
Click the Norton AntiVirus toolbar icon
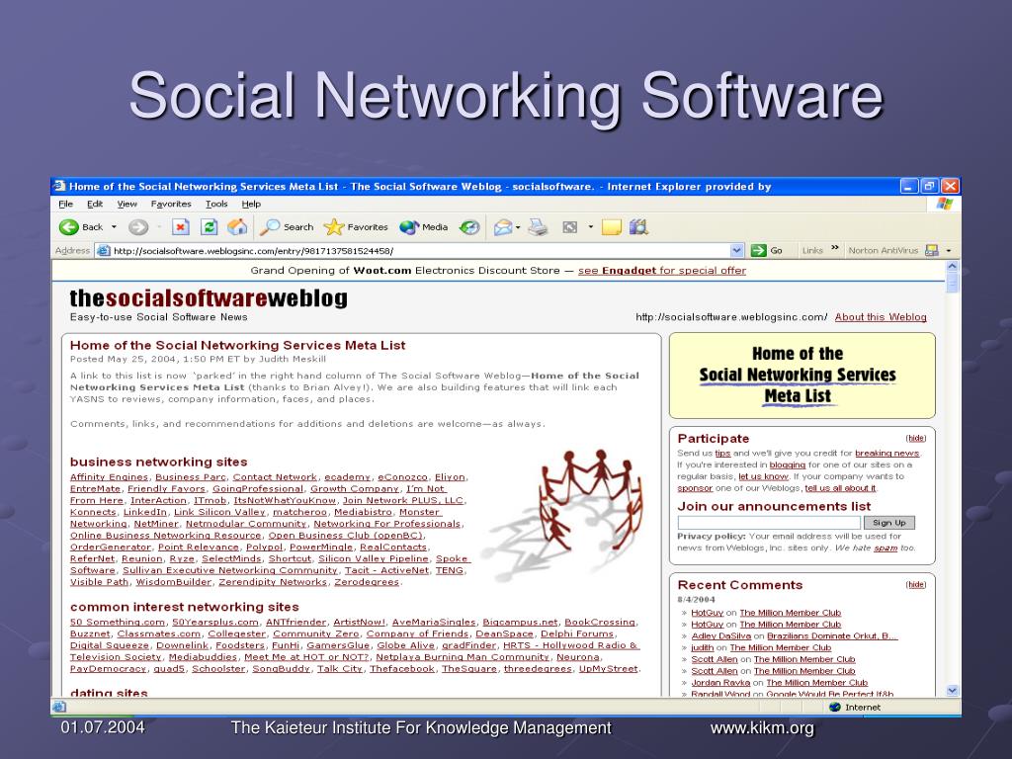(x=931, y=250)
